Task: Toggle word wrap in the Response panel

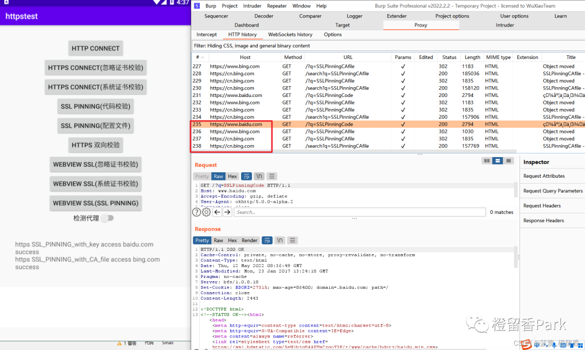Action: click(267, 240)
